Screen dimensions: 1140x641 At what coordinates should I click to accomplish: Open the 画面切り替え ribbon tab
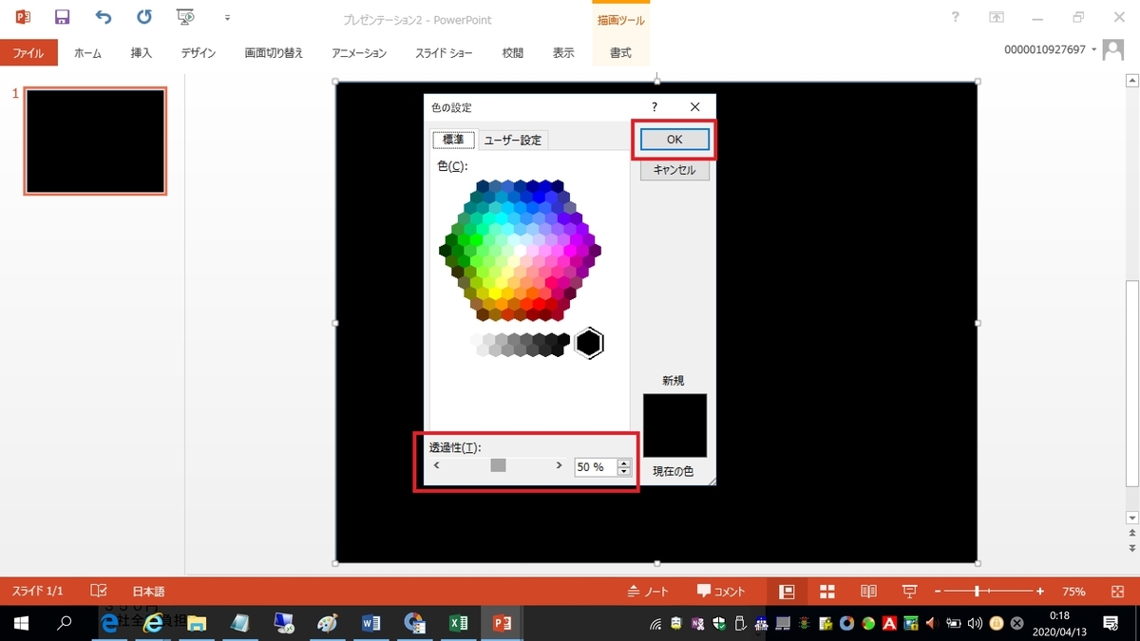point(274,53)
